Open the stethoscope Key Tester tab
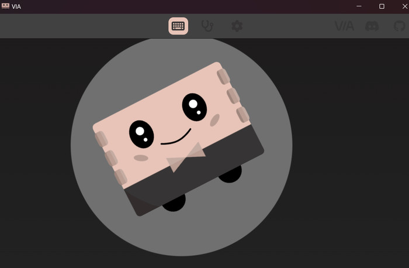 (x=207, y=26)
